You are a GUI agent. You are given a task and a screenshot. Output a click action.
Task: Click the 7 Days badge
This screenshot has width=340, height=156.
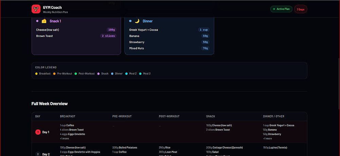coord(301,9)
